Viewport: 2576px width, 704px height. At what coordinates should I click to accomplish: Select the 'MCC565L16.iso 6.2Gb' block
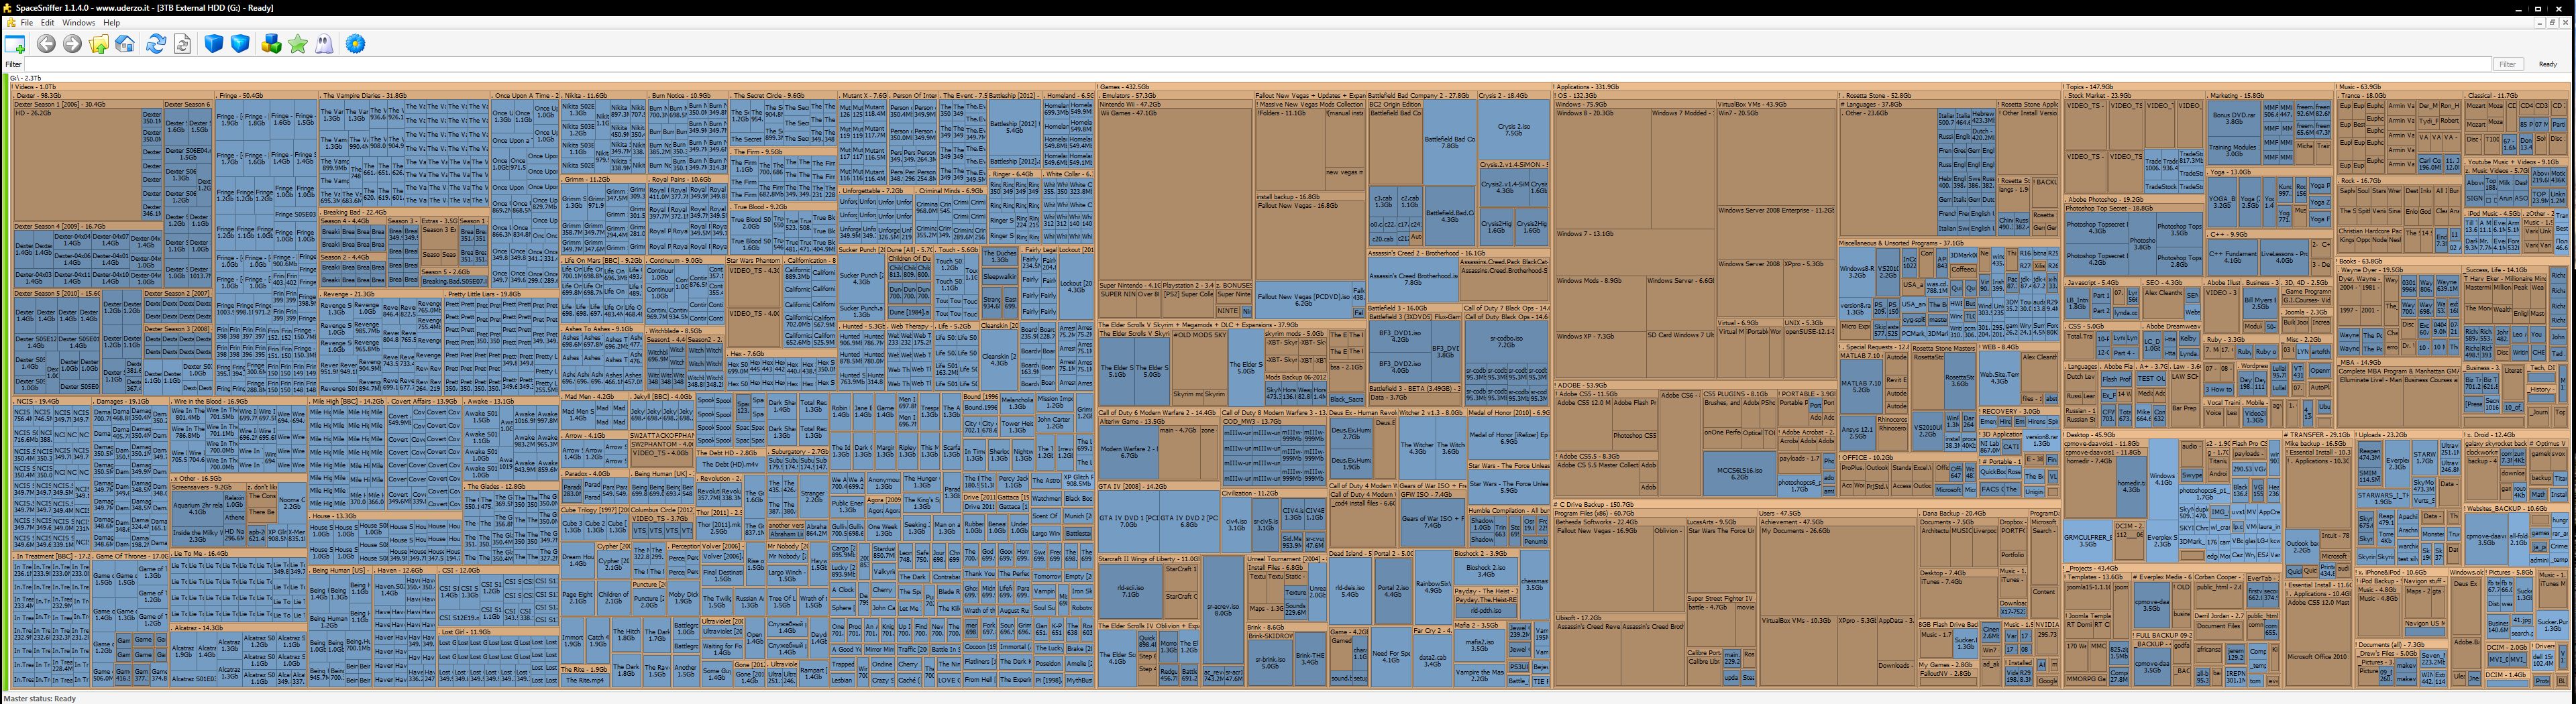[1739, 473]
